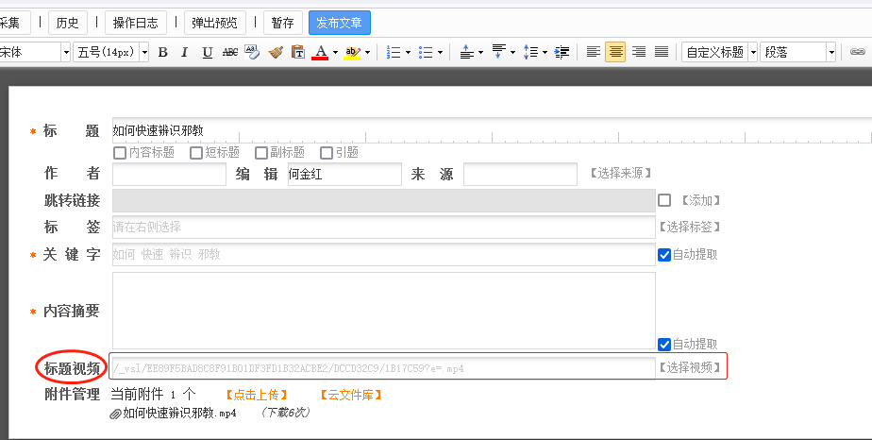Screen dimensions: 872x440
Task: Click the 作者 input field
Action: click(x=169, y=175)
